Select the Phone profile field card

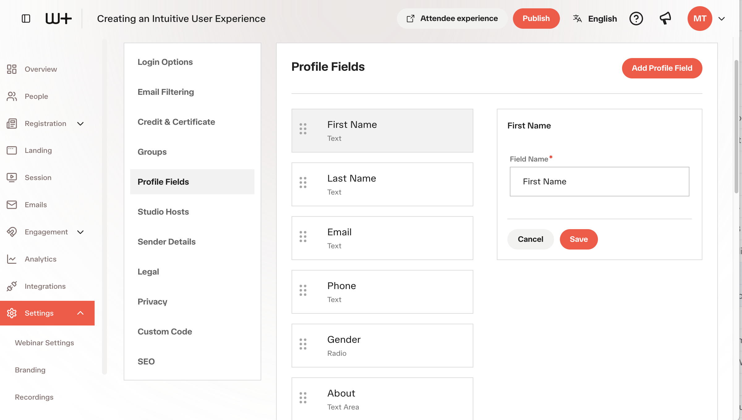(382, 292)
